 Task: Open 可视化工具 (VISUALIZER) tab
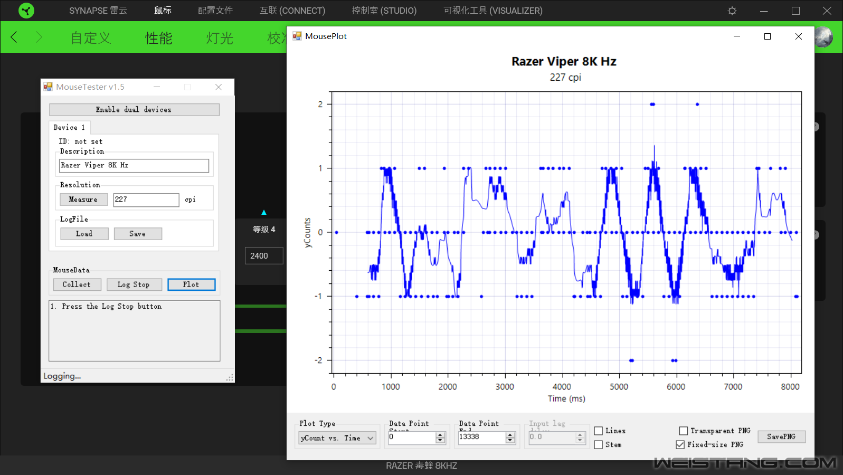[x=493, y=11]
